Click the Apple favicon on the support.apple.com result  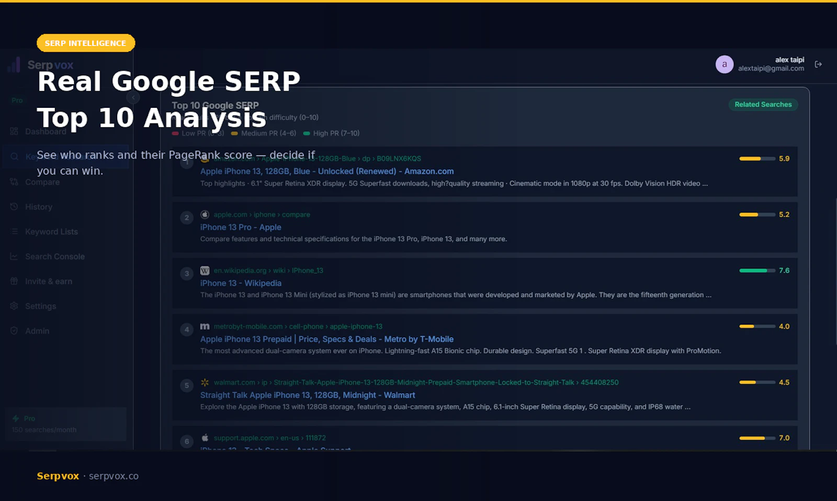pyautogui.click(x=205, y=438)
